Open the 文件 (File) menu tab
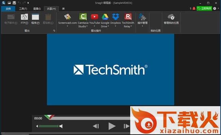The height and width of the screenshot is (135, 221). [8, 9]
